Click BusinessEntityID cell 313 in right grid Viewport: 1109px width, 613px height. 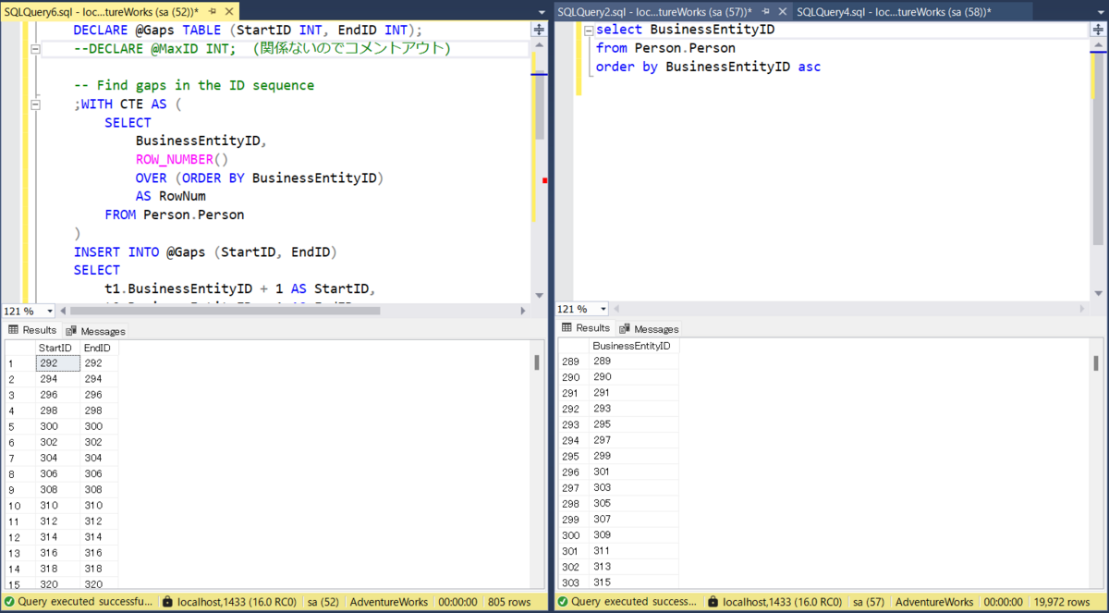(634, 567)
